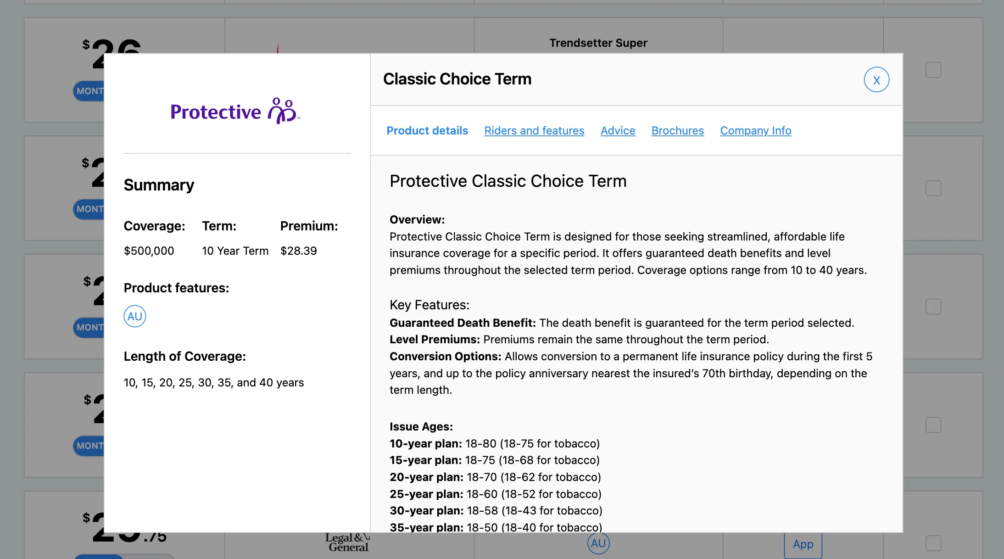1004x559 pixels.
Task: Tick the compare checkbox in first row
Action: pyautogui.click(x=933, y=70)
